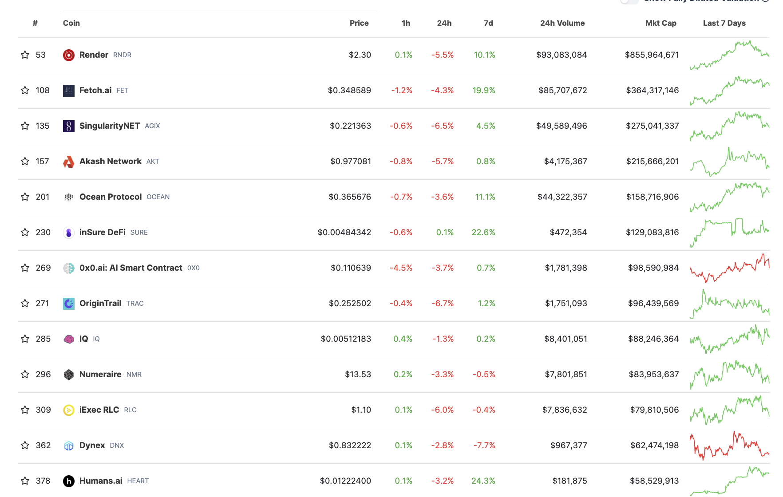Star the Dynex coin
The width and height of the screenshot is (783, 497).
25,445
